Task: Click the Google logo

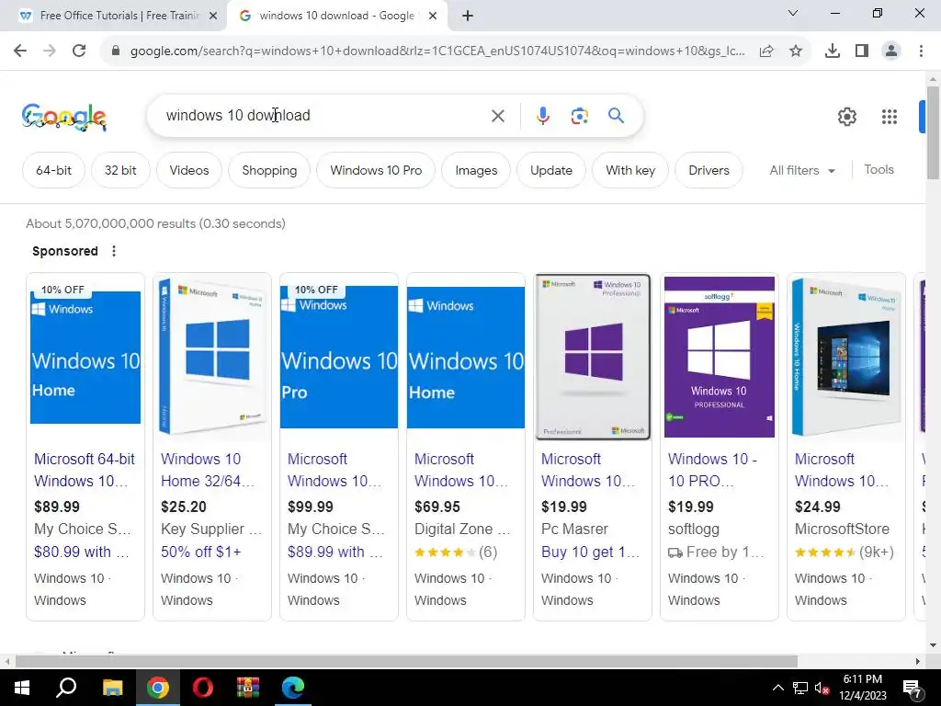Action: pos(64,117)
